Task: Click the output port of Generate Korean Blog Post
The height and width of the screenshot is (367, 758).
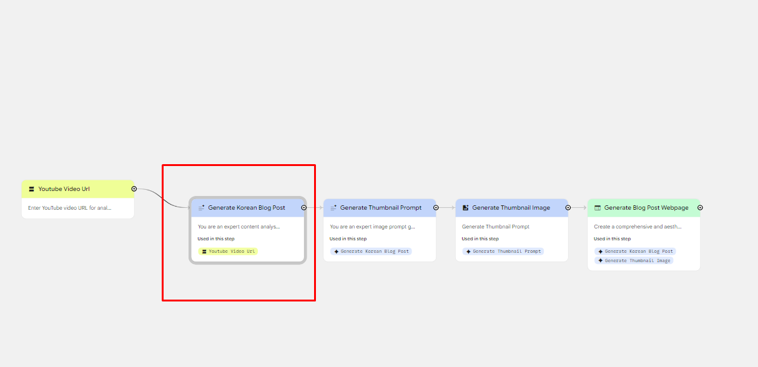Action: [x=303, y=207]
